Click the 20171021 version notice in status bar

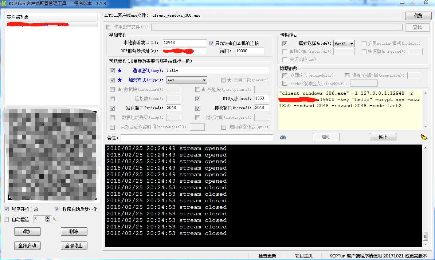378,256
